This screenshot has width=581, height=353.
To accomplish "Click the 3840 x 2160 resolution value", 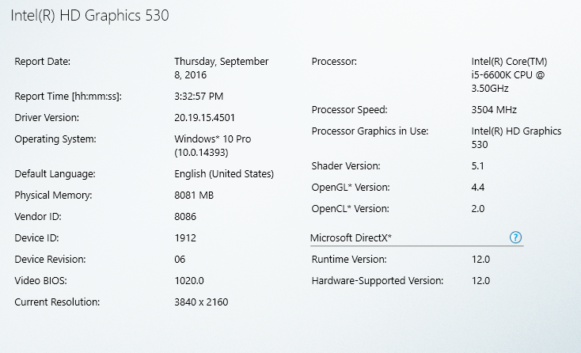I will (x=201, y=302).
